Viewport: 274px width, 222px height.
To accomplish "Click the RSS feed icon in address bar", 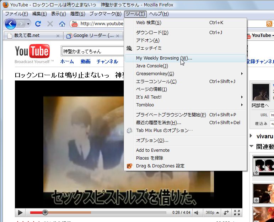I will [269, 24].
